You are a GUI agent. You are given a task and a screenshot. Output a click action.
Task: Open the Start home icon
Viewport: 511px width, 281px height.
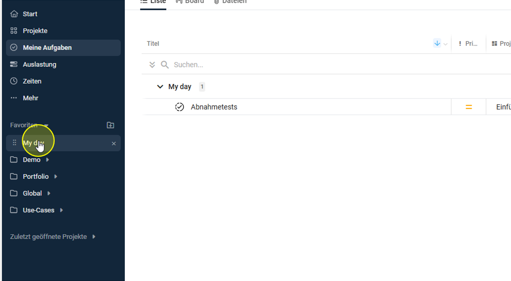tap(14, 14)
